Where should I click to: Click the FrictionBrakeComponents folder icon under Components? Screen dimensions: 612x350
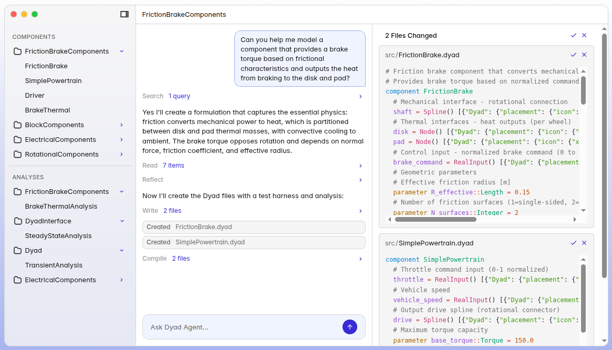[17, 51]
